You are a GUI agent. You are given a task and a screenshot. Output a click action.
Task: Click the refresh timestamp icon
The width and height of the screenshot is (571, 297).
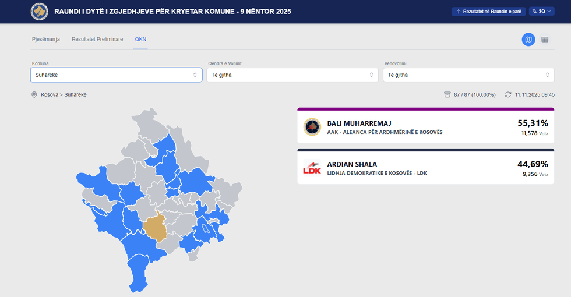tap(508, 94)
